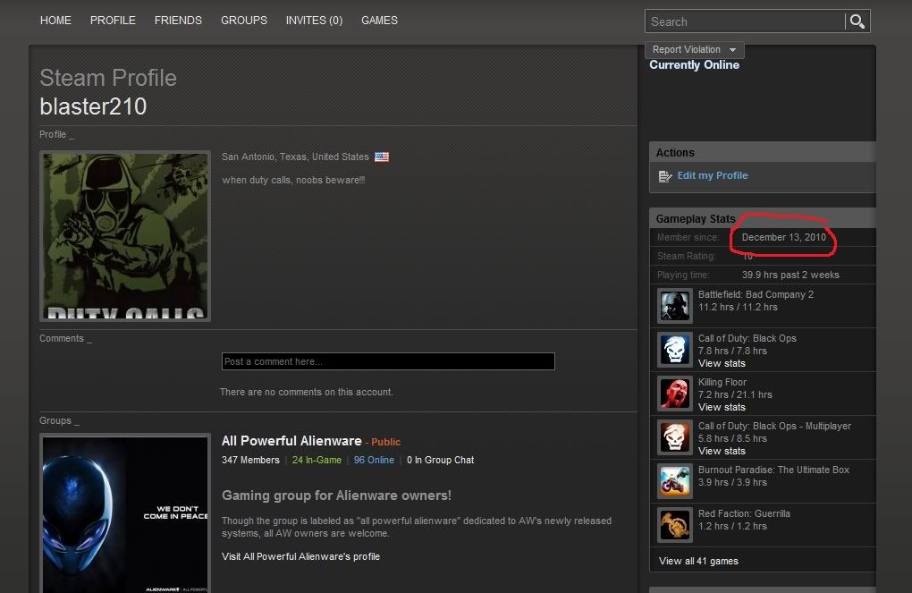Click the Edit my Profile pencil icon
This screenshot has height=593, width=912.
click(665, 176)
